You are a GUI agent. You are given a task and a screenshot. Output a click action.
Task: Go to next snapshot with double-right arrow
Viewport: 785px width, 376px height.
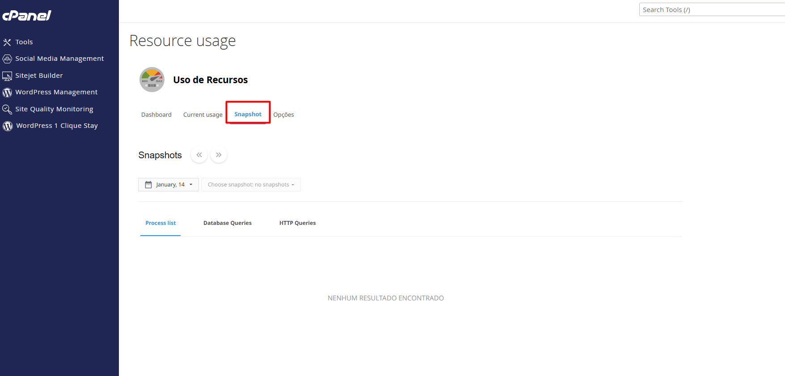pyautogui.click(x=219, y=155)
